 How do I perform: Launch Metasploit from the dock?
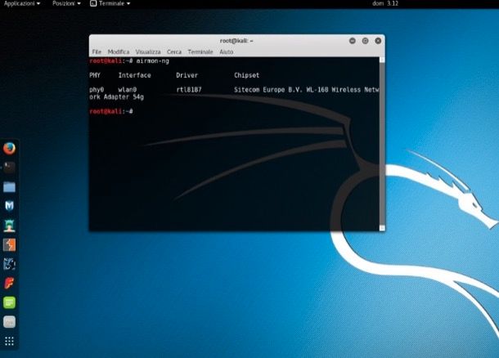pos(9,206)
